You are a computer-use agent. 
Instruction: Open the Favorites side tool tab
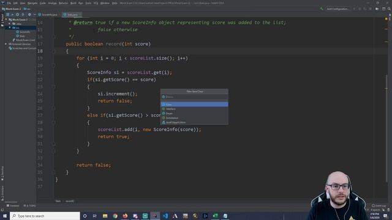click(x=2, y=174)
